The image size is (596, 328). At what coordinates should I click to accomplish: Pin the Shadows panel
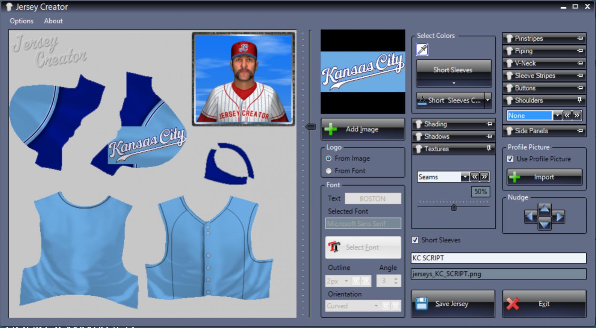point(489,136)
